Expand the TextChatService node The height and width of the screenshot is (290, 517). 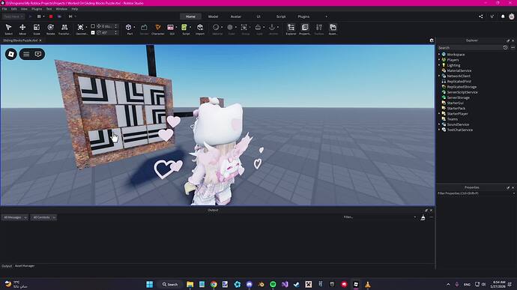point(439,130)
